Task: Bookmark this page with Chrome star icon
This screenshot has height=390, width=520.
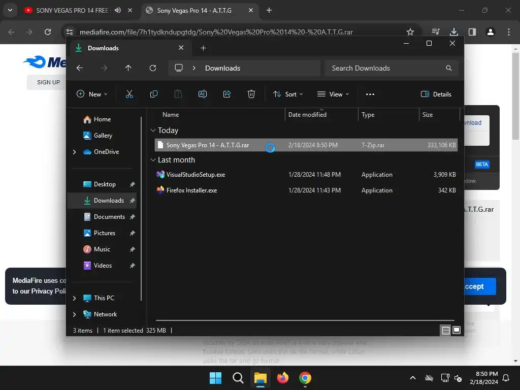Action: coord(410,32)
